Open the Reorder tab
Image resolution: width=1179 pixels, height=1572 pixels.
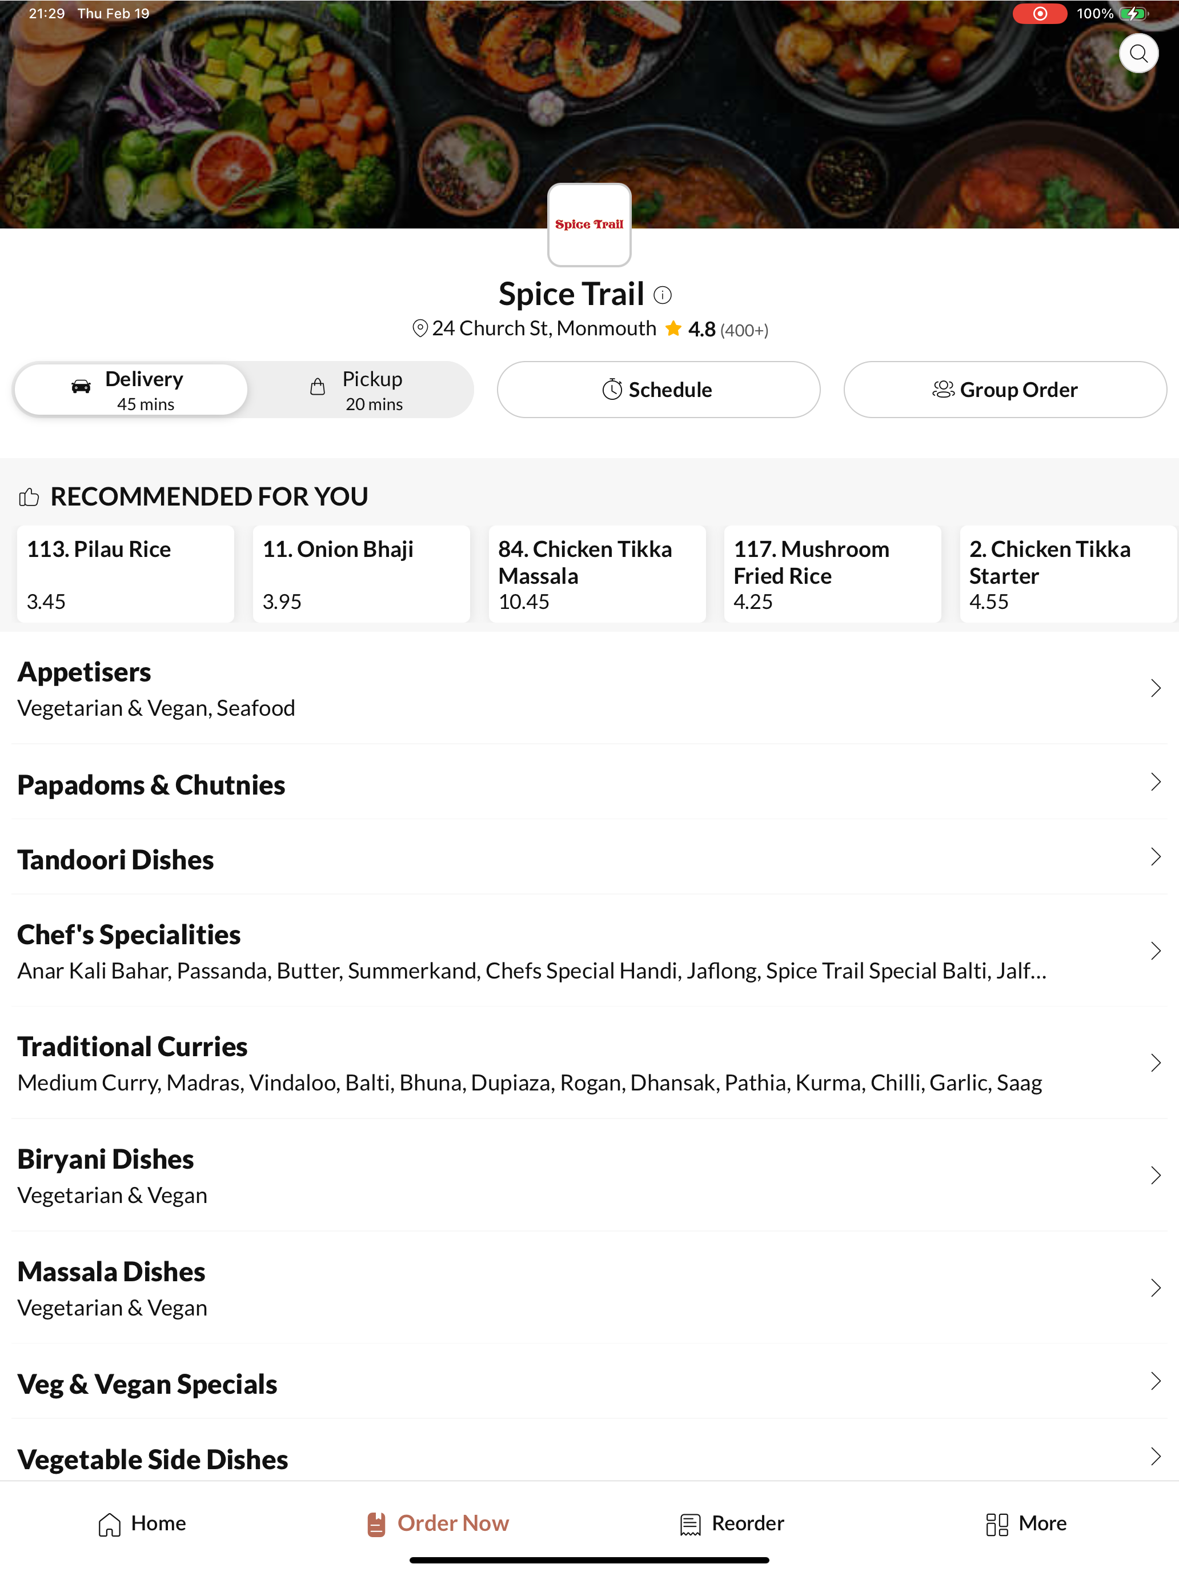pyautogui.click(x=731, y=1523)
